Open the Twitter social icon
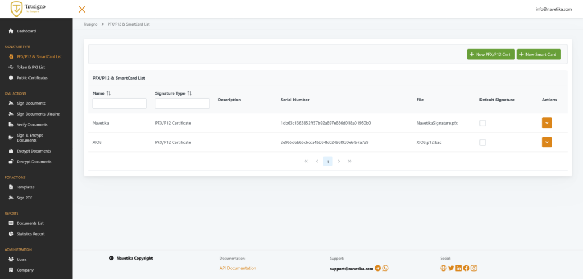Screen dimensions: 583x279 451,268
